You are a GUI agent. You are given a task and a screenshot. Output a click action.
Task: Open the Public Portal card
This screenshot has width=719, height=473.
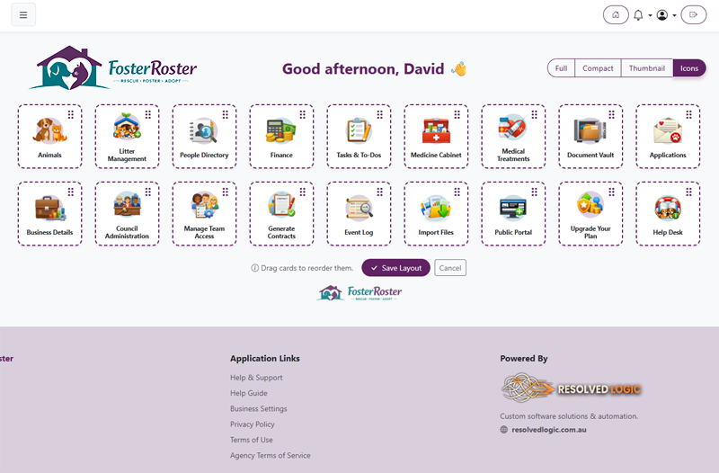coord(513,214)
